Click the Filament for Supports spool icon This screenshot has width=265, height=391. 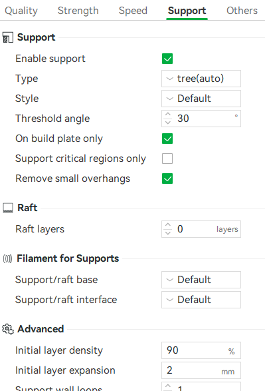click(7, 258)
